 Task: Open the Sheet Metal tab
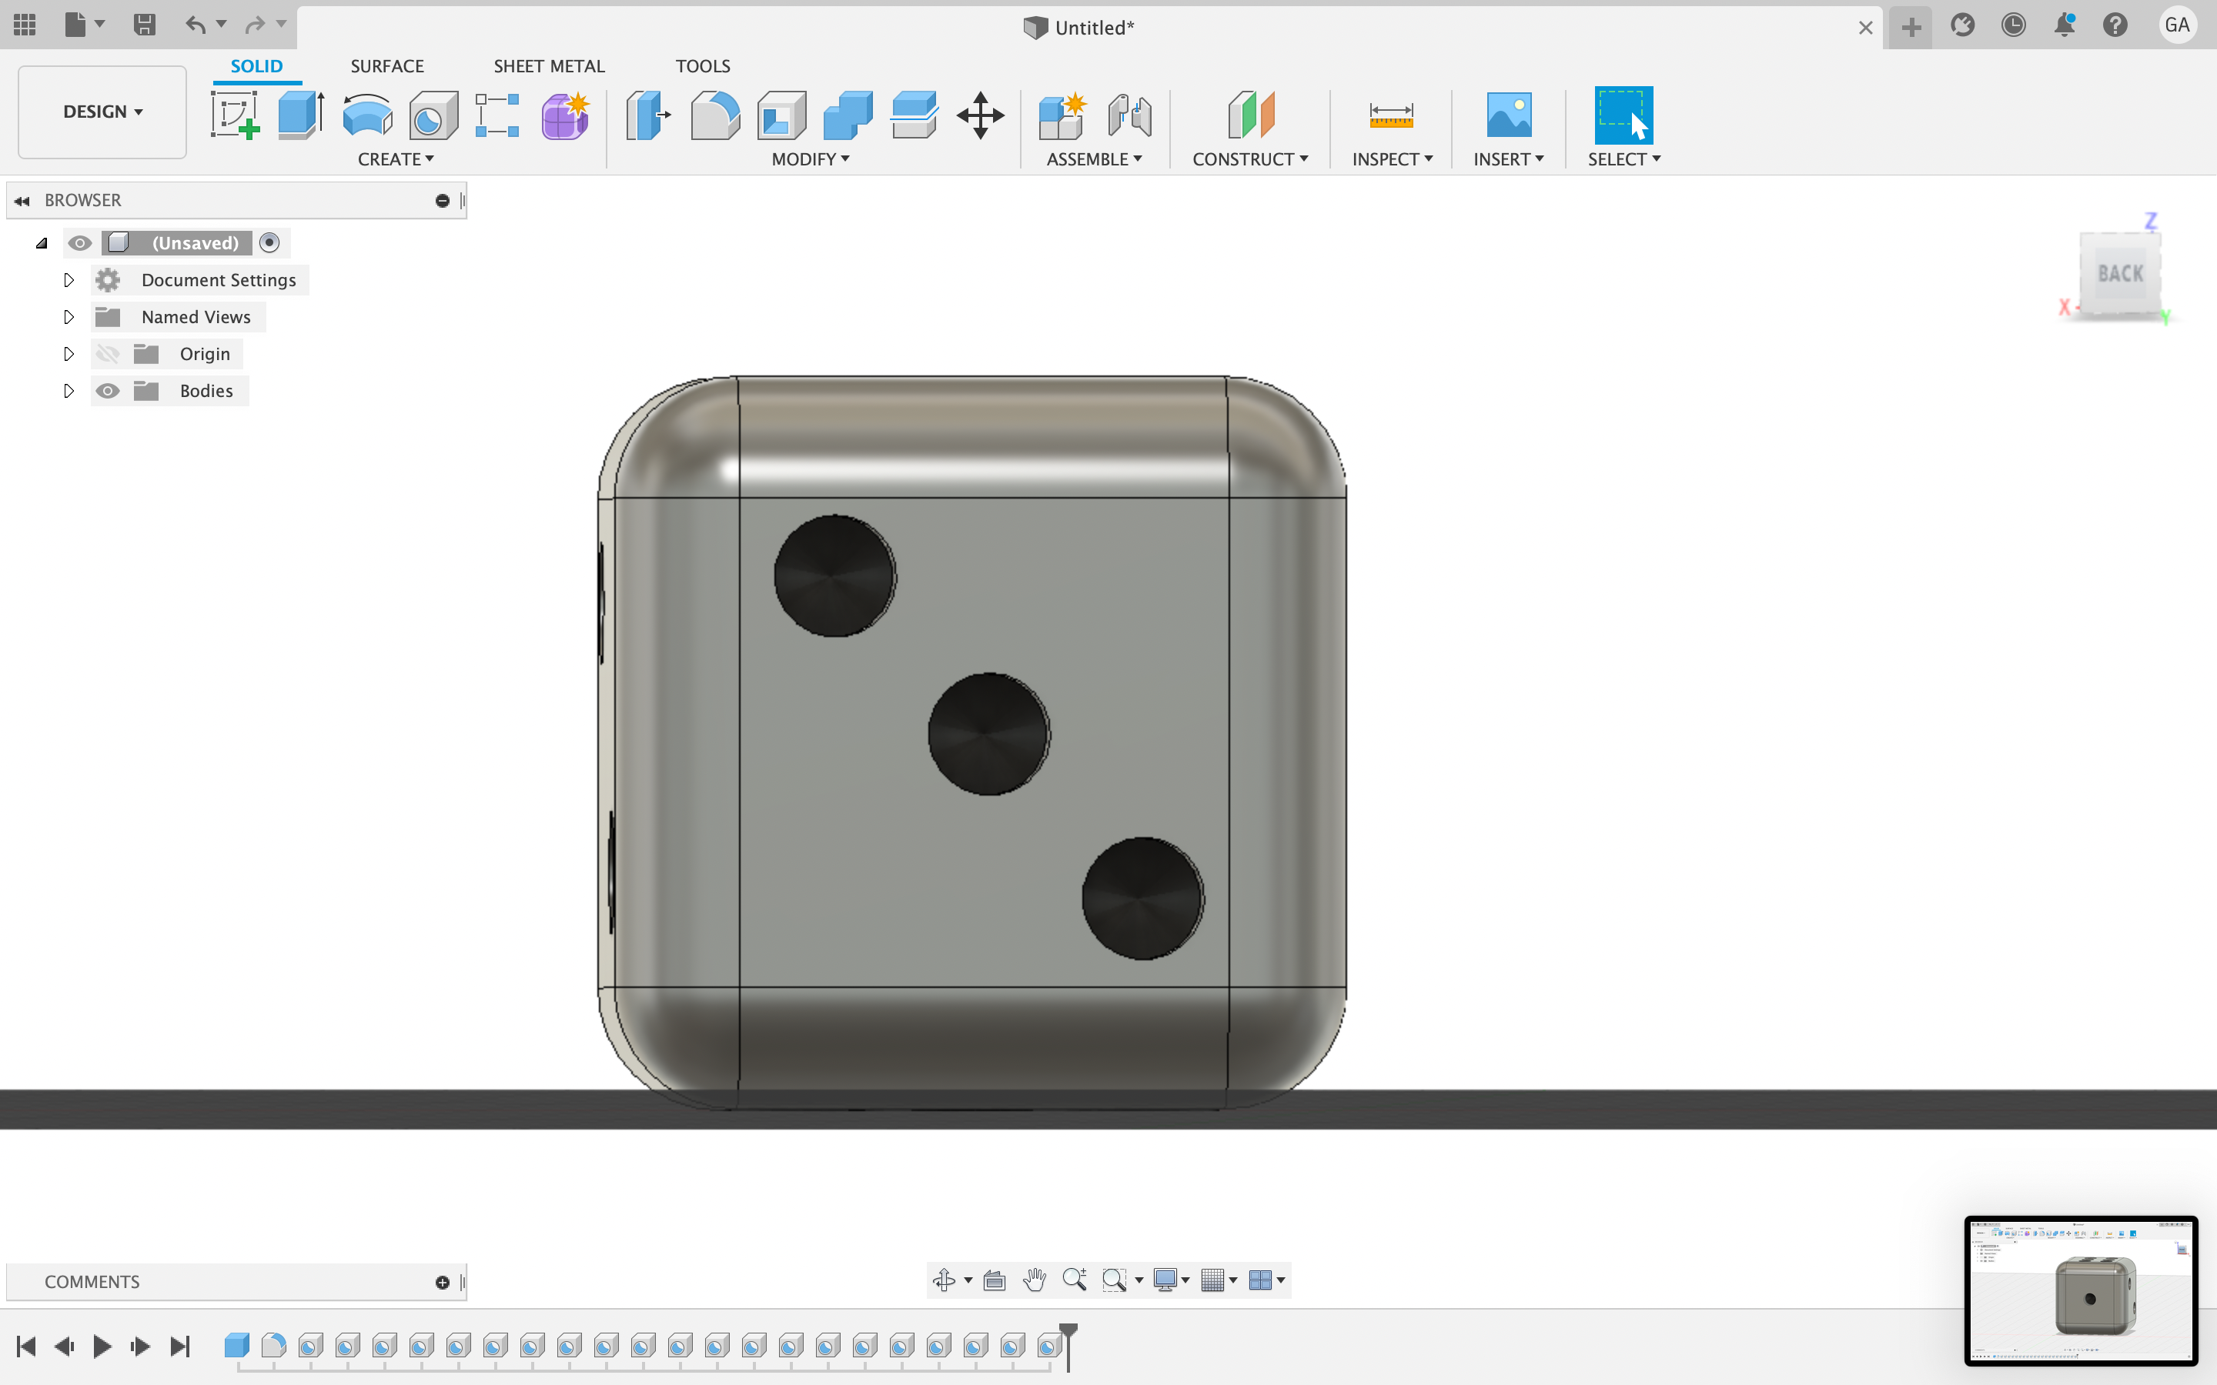point(549,65)
